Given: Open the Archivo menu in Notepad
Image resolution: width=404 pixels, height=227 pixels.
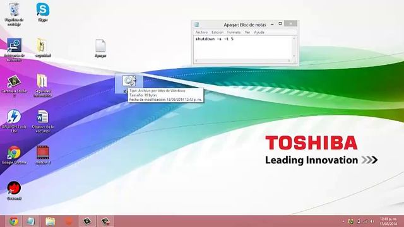Looking at the screenshot, I should point(201,32).
